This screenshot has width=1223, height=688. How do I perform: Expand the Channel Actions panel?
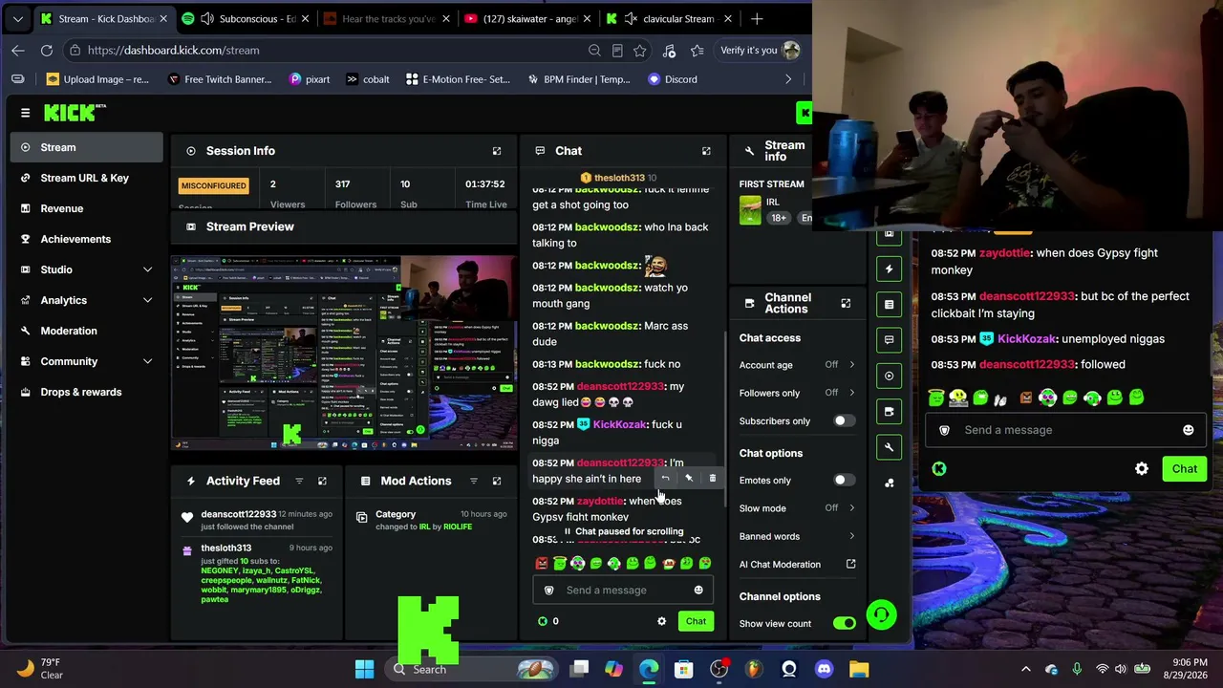click(x=846, y=304)
